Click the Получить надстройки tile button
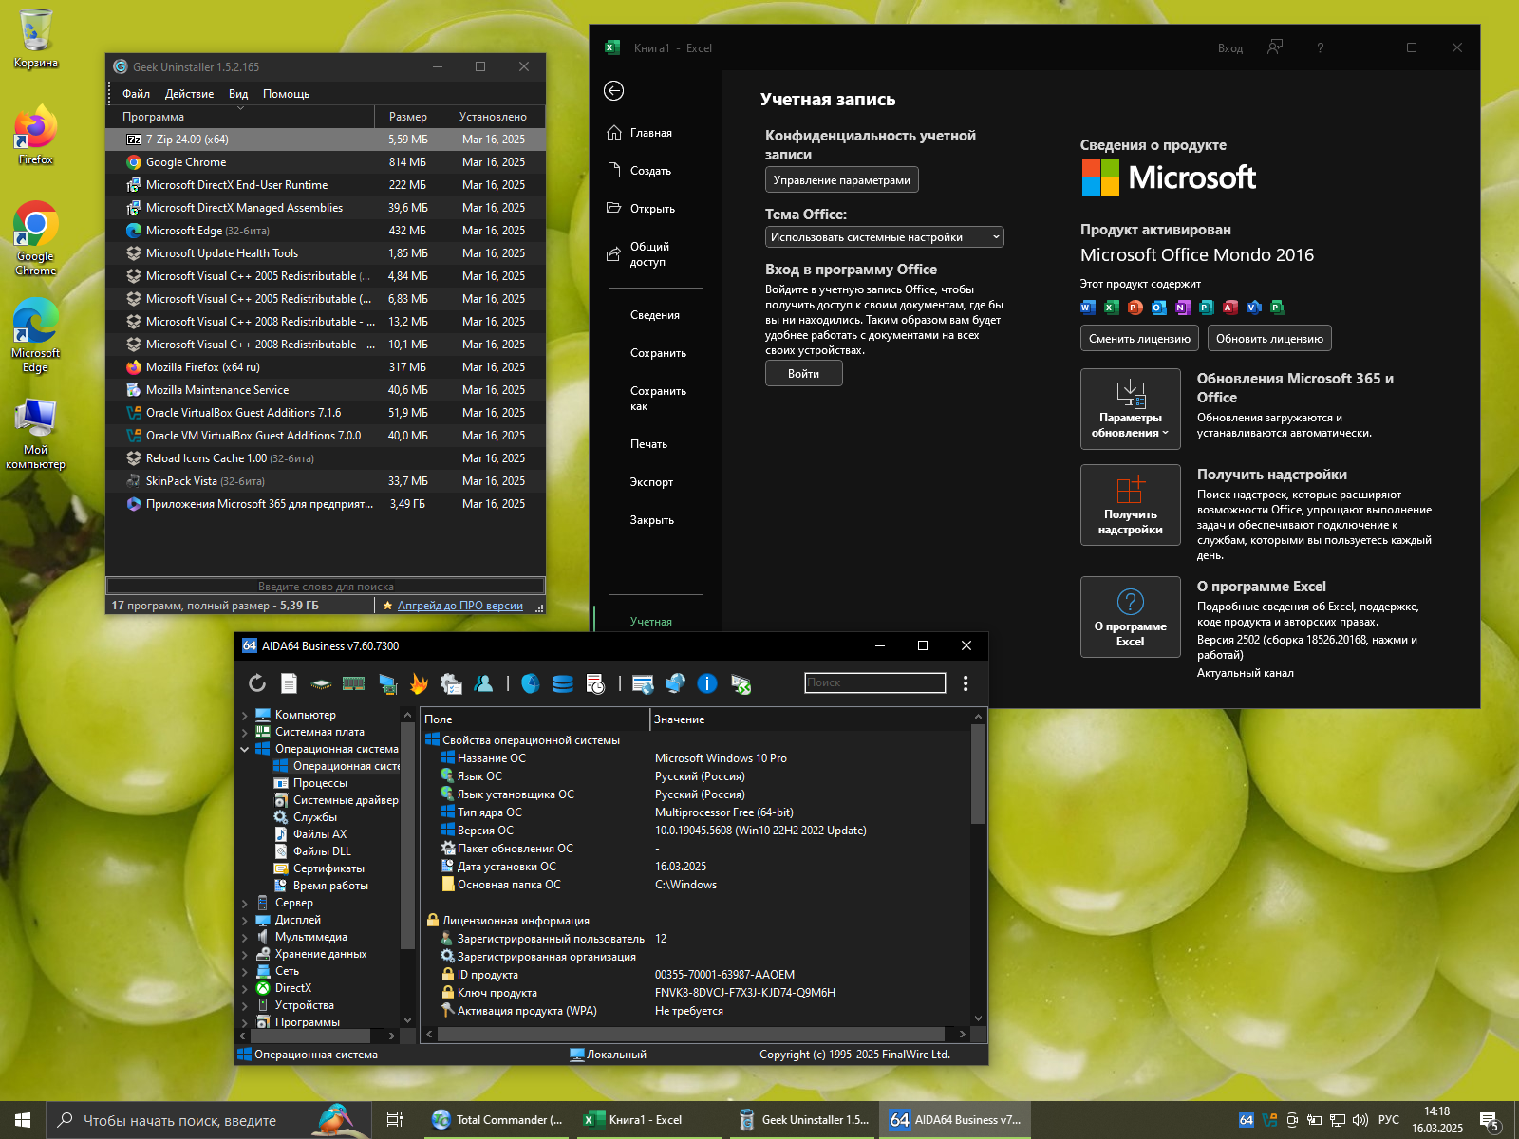The image size is (1519, 1139). click(x=1130, y=505)
